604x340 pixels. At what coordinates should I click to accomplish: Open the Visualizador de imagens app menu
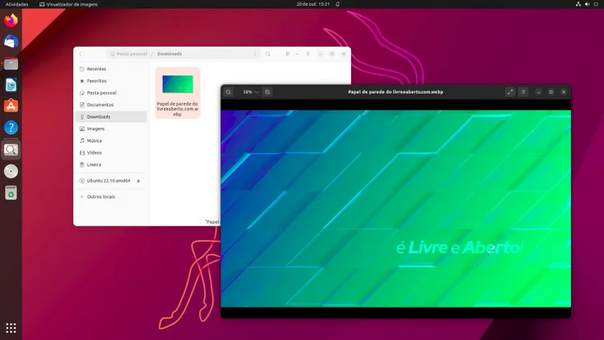[69, 4]
